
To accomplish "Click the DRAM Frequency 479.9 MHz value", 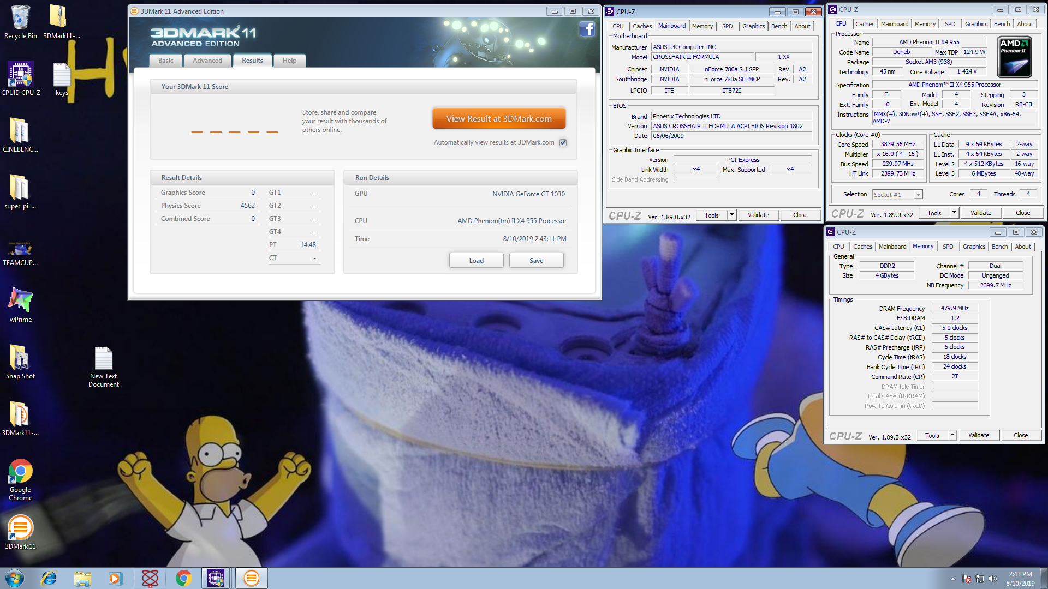I will pyautogui.click(x=954, y=309).
